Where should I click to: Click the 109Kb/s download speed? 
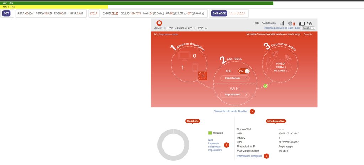click(281, 67)
